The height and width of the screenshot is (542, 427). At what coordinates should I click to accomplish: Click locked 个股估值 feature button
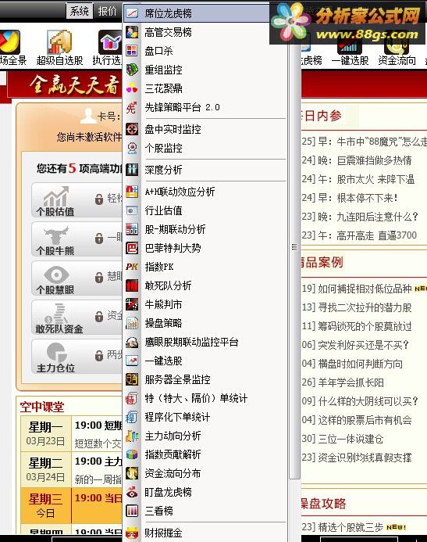coord(77,199)
